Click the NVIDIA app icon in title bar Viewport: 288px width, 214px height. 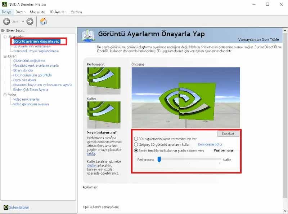4,4
